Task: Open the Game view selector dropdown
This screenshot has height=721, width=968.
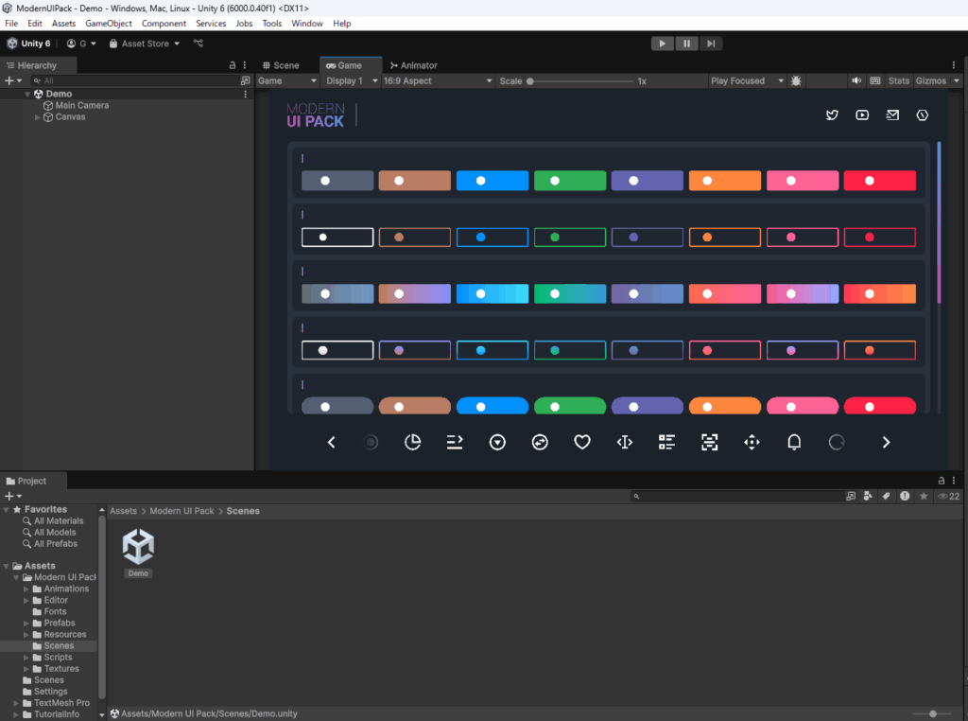Action: (x=287, y=81)
